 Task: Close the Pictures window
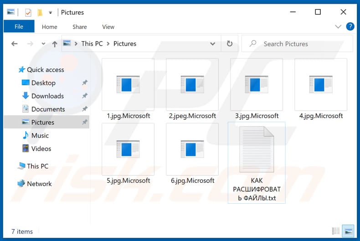(343, 12)
